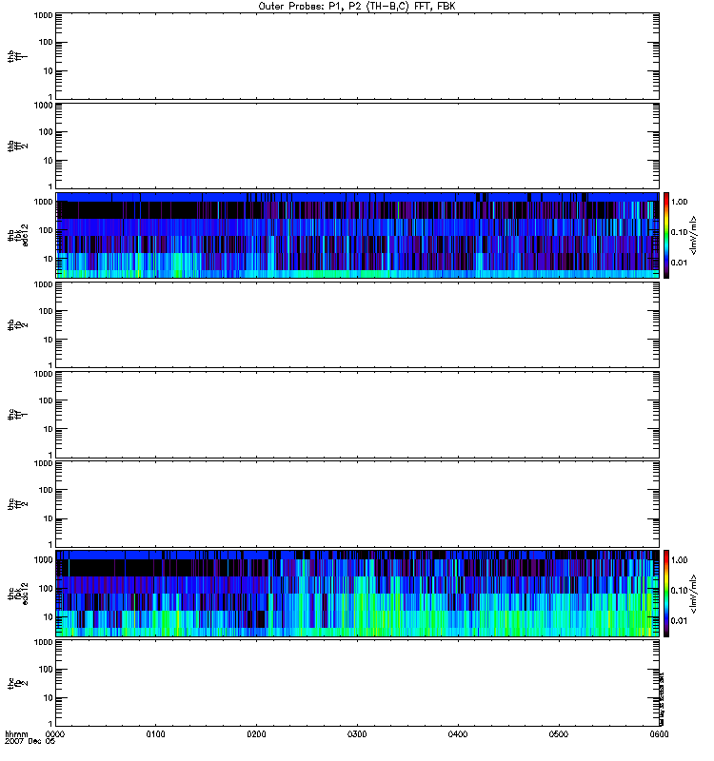Click the empty bottom thc panel above the time axis
Screen dimensions: 714x761
(358, 683)
